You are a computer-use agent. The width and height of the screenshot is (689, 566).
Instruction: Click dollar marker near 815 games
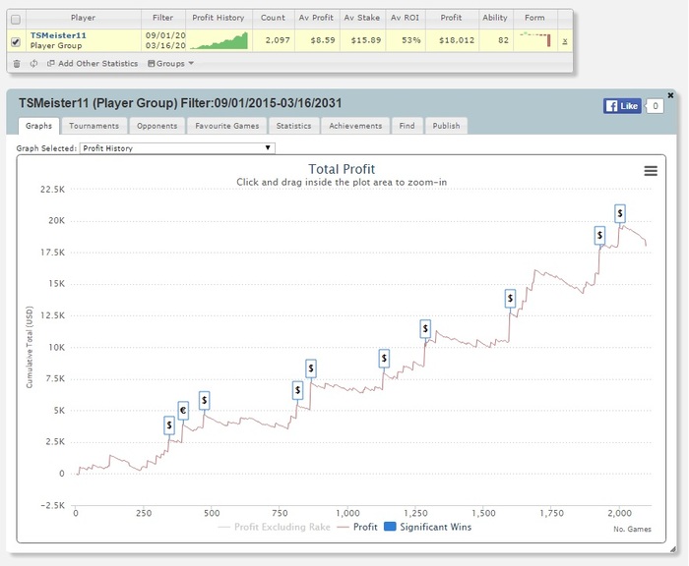click(x=298, y=390)
